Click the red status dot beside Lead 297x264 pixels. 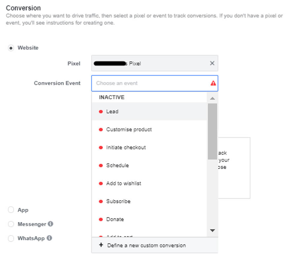pyautogui.click(x=101, y=112)
